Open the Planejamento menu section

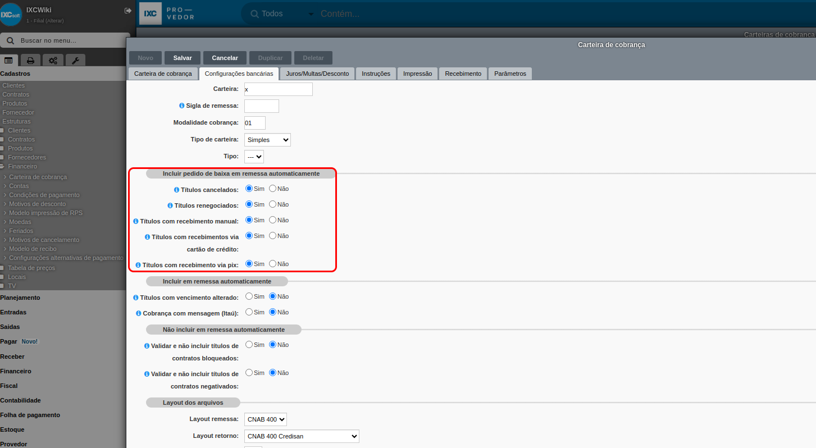[x=20, y=298]
